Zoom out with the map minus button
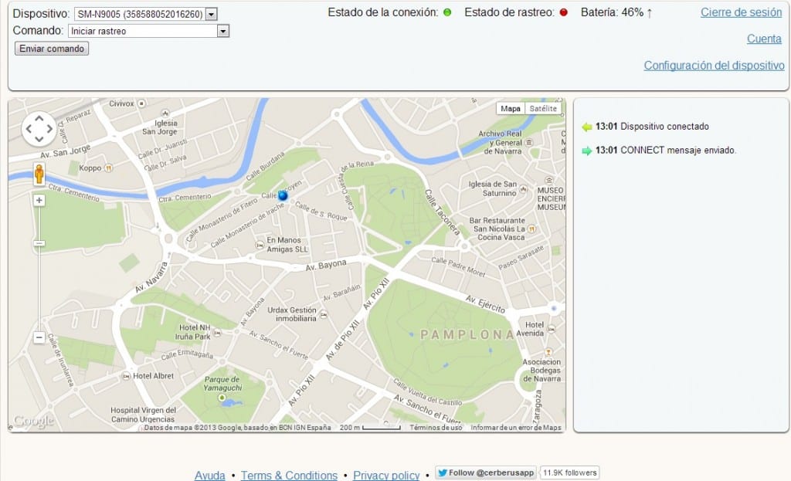This screenshot has width=791, height=481. coord(39,337)
